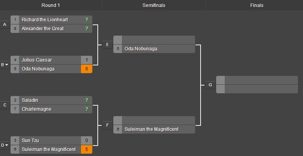The height and width of the screenshot is (156, 303).
Task: Click Oda Nobunaga's orange score 6
Action: pos(86,69)
